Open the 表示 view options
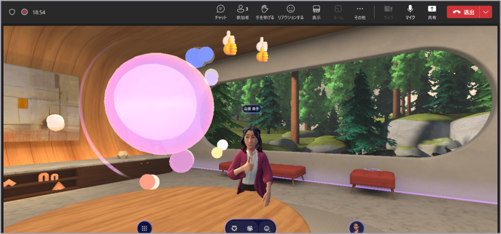501x234 pixels. pyautogui.click(x=316, y=12)
